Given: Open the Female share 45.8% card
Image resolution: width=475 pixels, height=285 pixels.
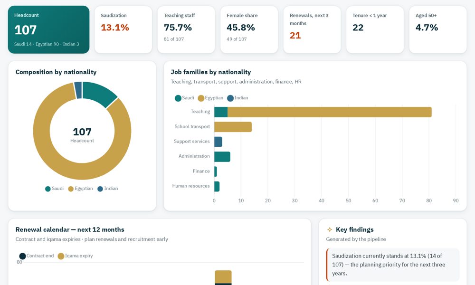Looking at the screenshot, I should click(x=249, y=29).
